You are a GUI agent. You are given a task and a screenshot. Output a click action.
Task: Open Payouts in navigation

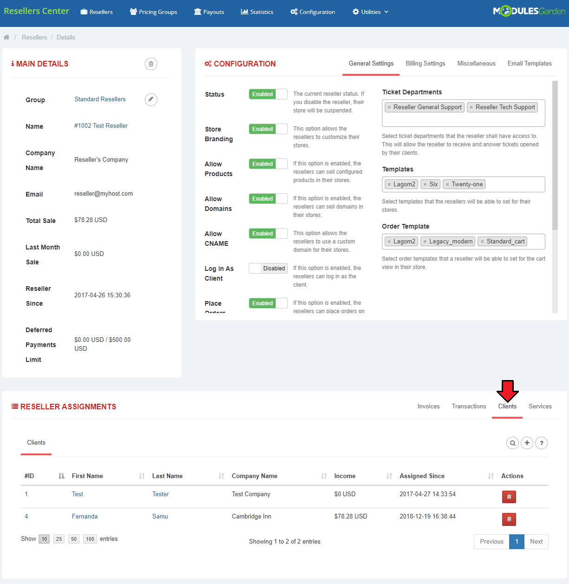(209, 12)
